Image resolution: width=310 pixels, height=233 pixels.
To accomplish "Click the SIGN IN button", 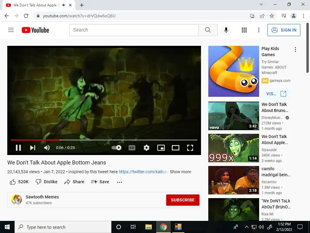I will pyautogui.click(x=284, y=30).
